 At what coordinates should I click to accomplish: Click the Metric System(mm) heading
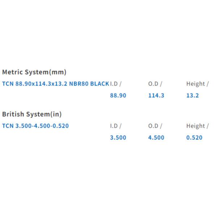(34, 72)
